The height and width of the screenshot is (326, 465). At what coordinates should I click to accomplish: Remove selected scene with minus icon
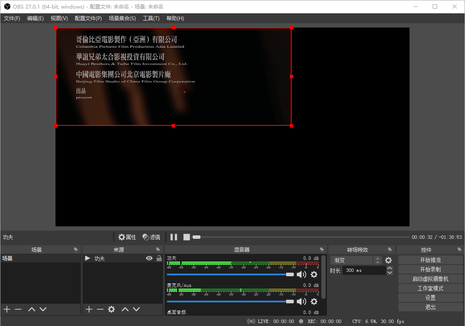(x=18, y=309)
